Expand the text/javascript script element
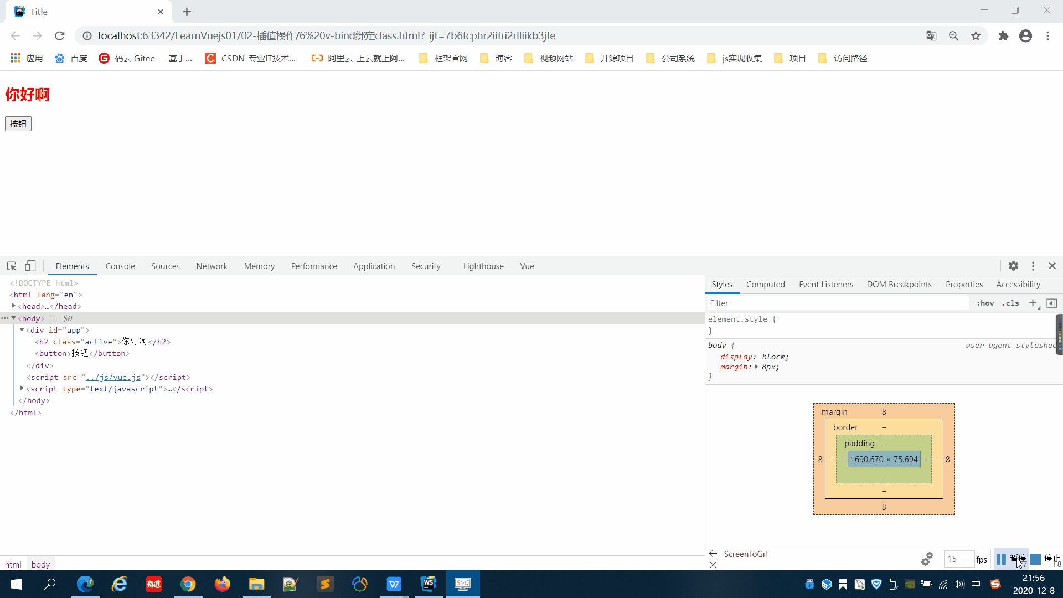Screen dimensions: 1063x598 [x=22, y=388]
